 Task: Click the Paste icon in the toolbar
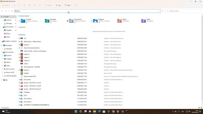point(25,5)
